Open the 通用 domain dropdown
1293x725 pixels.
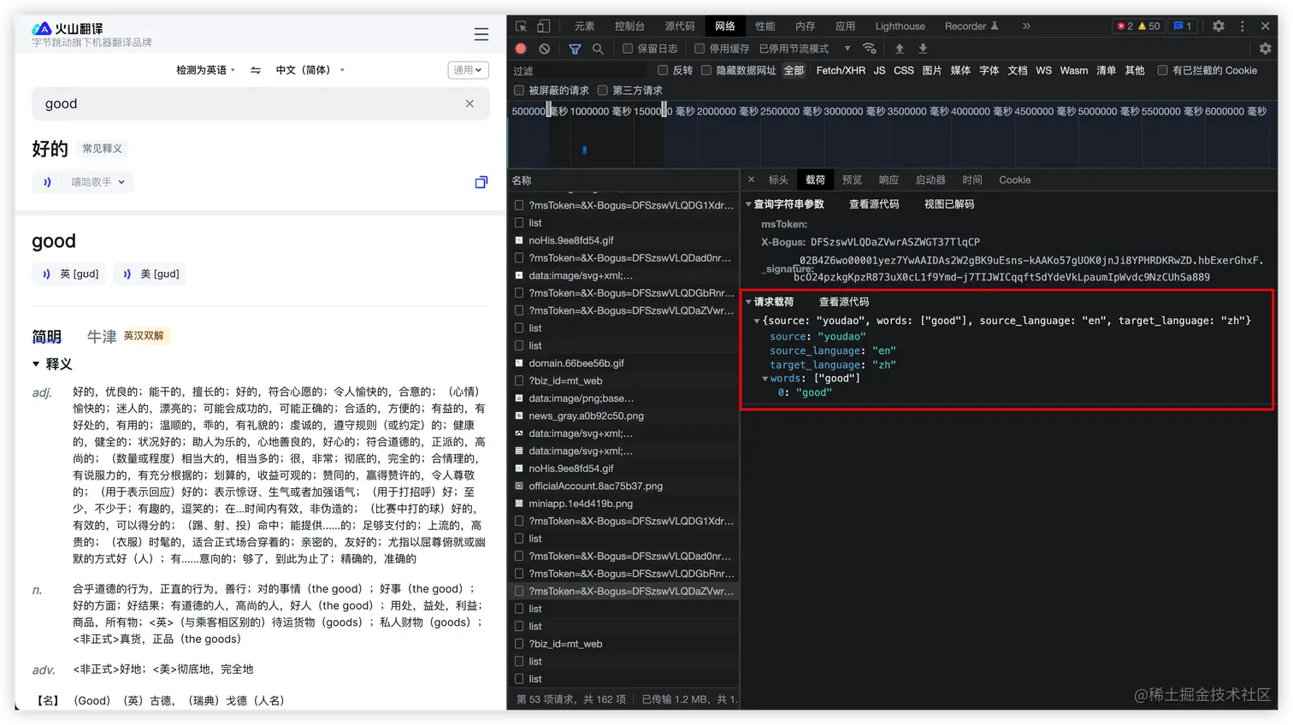468,70
